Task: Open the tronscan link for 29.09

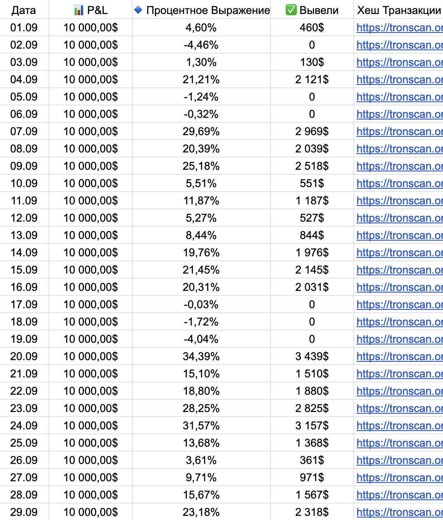Action: point(399,512)
